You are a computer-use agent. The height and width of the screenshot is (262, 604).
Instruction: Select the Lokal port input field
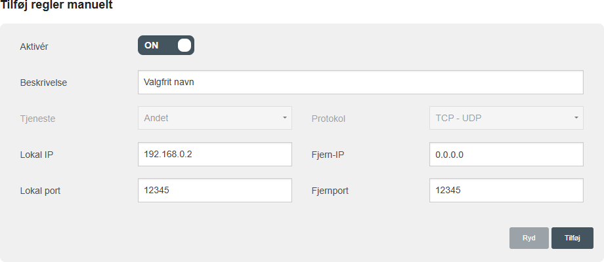point(215,191)
